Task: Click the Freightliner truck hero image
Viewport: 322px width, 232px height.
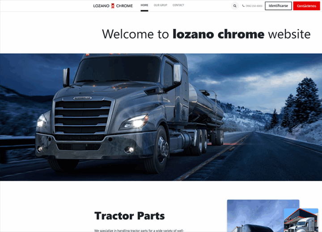Action: (x=161, y=117)
